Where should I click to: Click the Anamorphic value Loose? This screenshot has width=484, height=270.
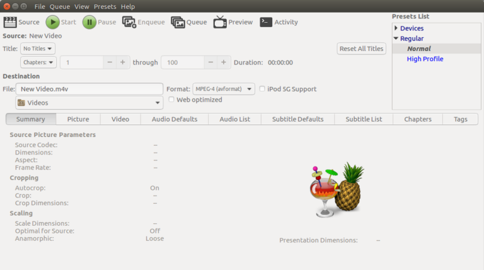coord(154,238)
